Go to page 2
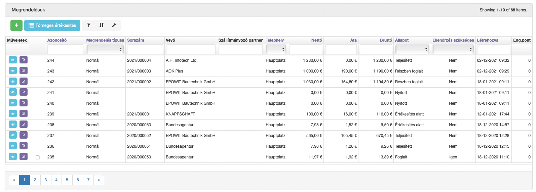 point(35,180)
